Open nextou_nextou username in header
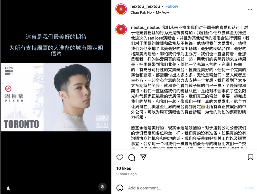This screenshot has width=257, height=194. tap(145, 6)
